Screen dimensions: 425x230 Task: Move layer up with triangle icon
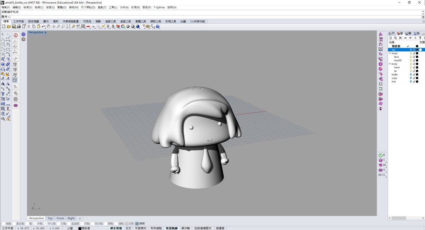[x=406, y=38]
